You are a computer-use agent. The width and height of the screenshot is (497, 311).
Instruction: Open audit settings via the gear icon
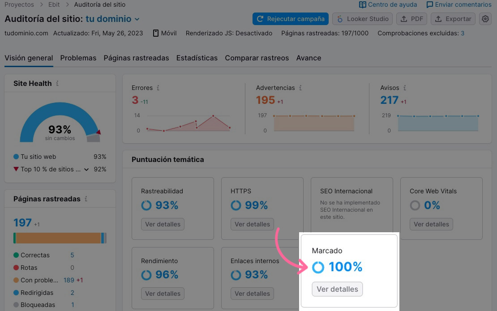click(485, 19)
